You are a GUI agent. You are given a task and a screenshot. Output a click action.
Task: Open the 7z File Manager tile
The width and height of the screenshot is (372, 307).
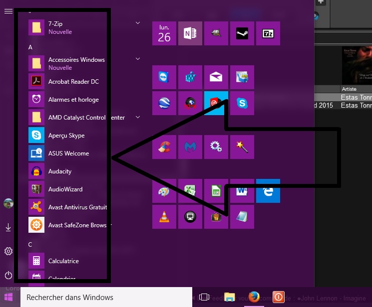click(x=268, y=33)
